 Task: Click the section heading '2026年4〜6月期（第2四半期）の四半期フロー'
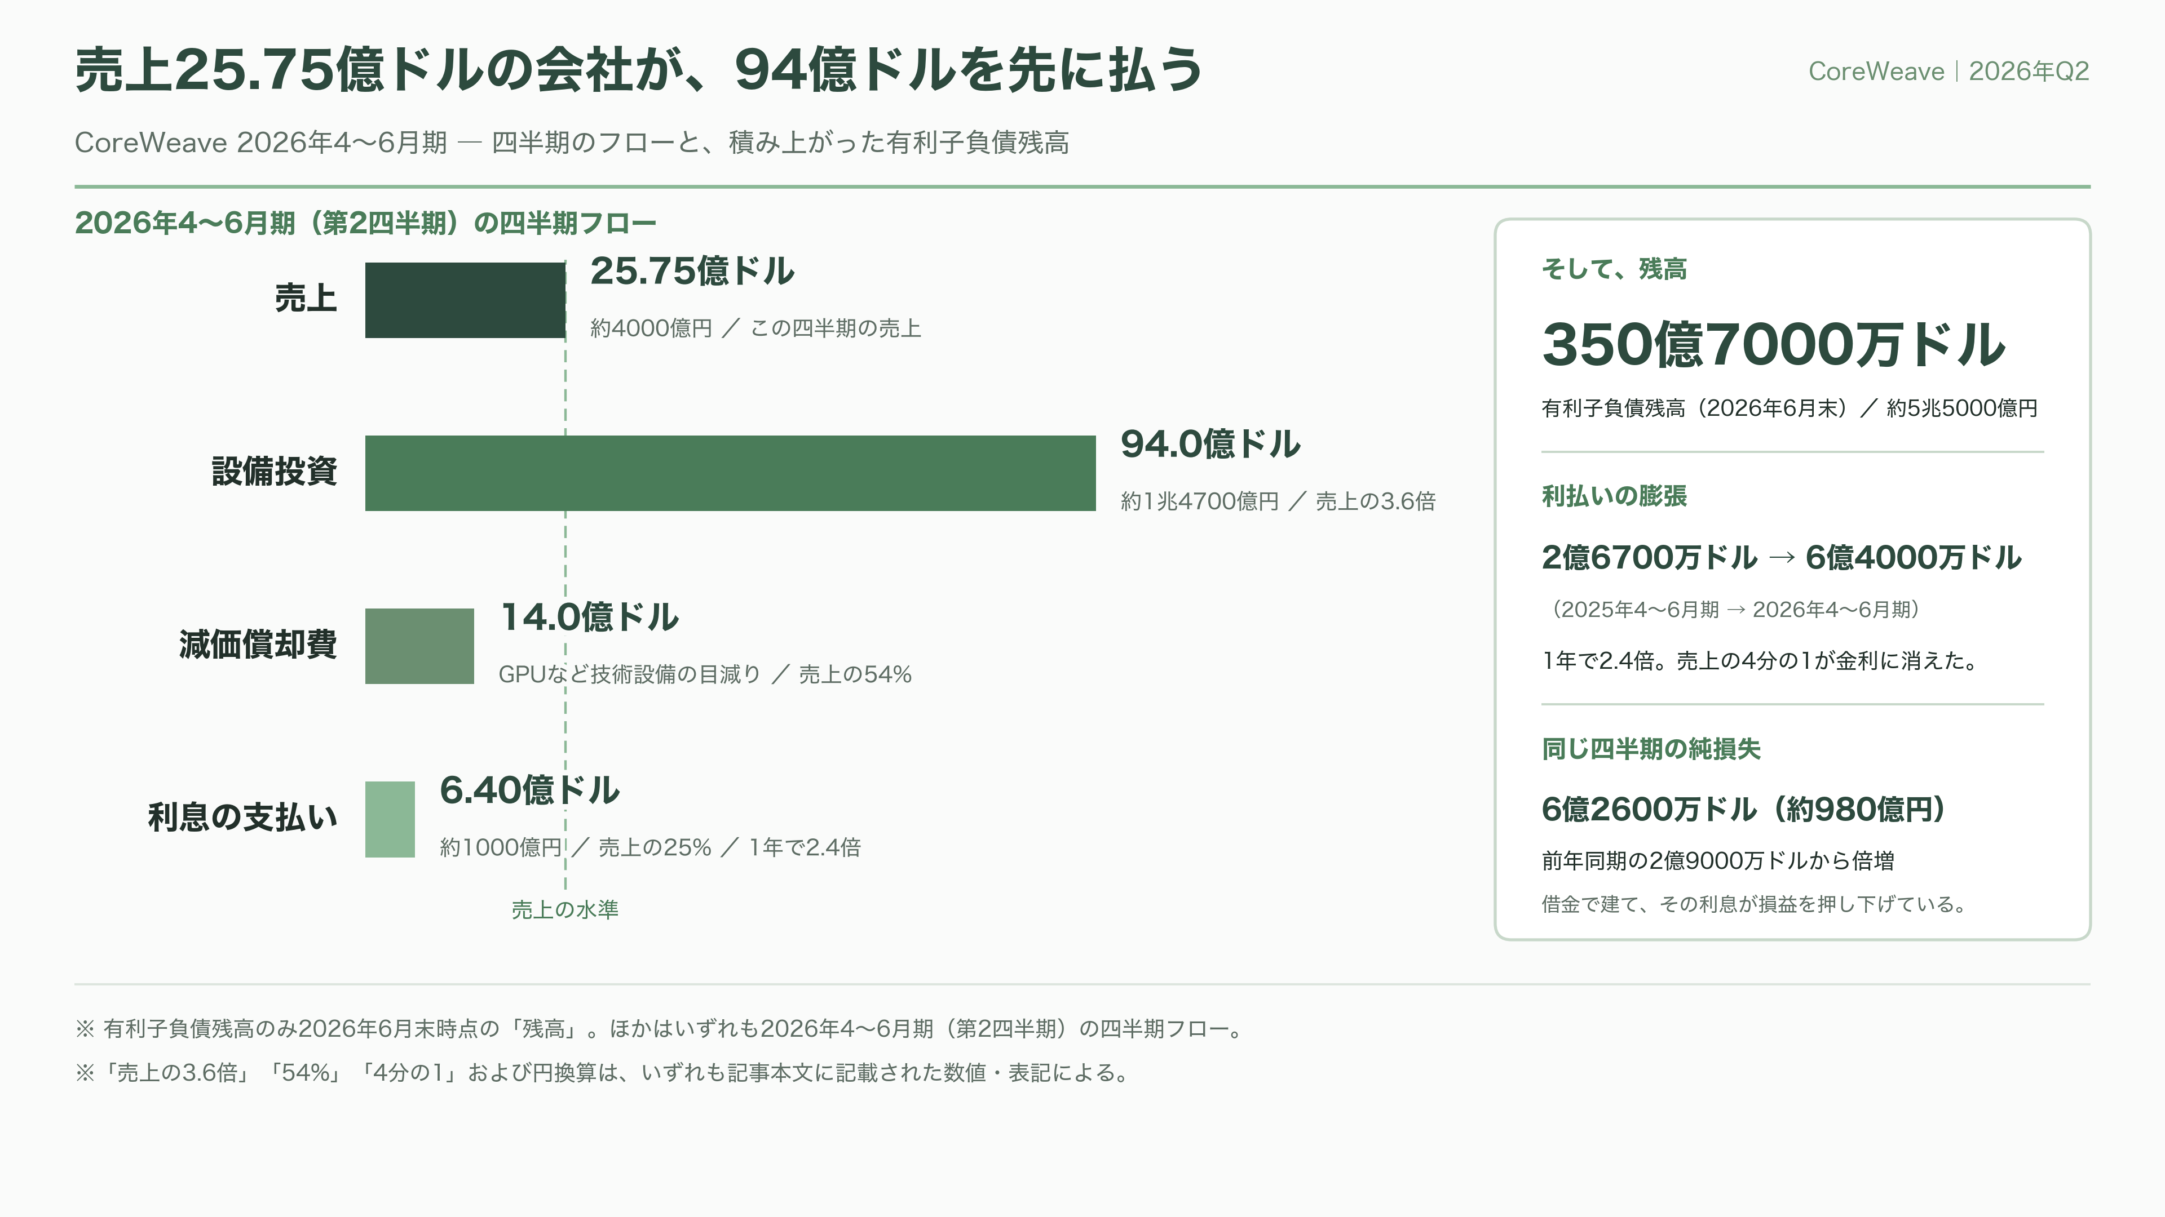[x=365, y=224]
